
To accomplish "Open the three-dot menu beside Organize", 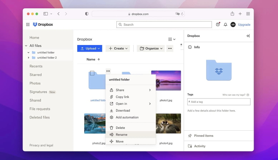I will coord(170,48).
